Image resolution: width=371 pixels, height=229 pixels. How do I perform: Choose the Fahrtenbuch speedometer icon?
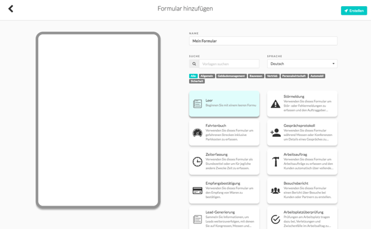pyautogui.click(x=197, y=133)
